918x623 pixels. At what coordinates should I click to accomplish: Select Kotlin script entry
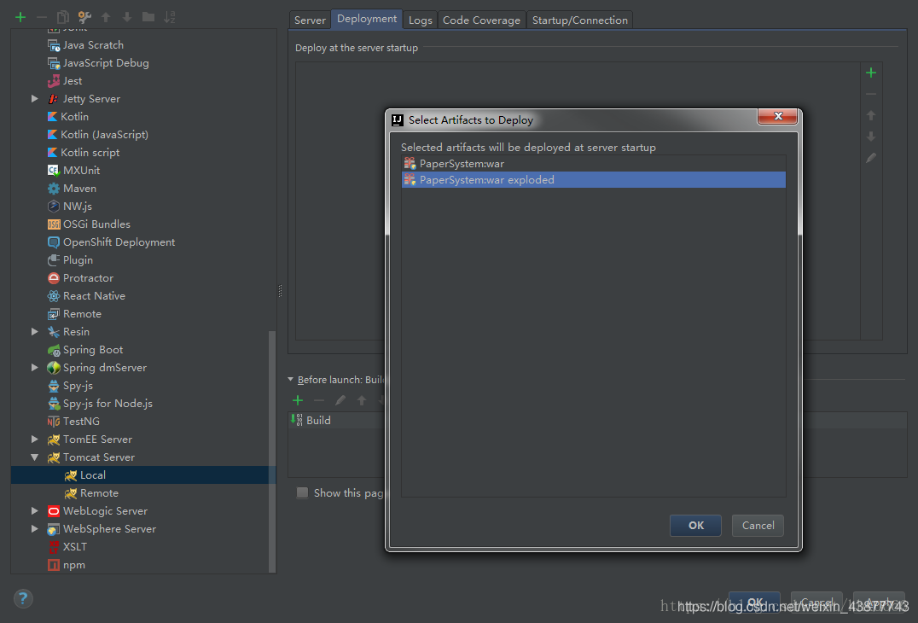(84, 152)
